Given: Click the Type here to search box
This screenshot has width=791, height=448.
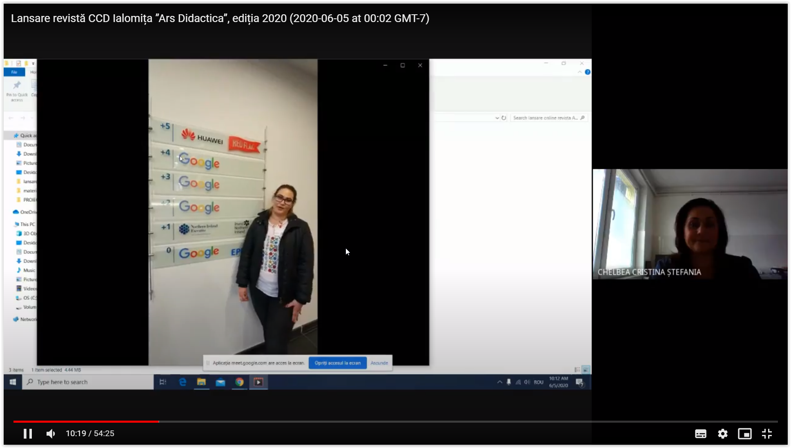Looking at the screenshot, I should (88, 382).
